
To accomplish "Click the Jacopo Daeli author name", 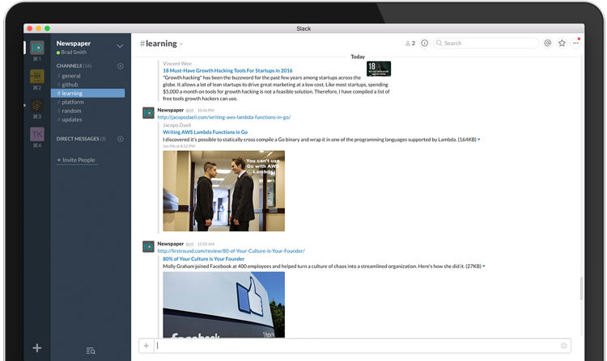I will point(177,125).
